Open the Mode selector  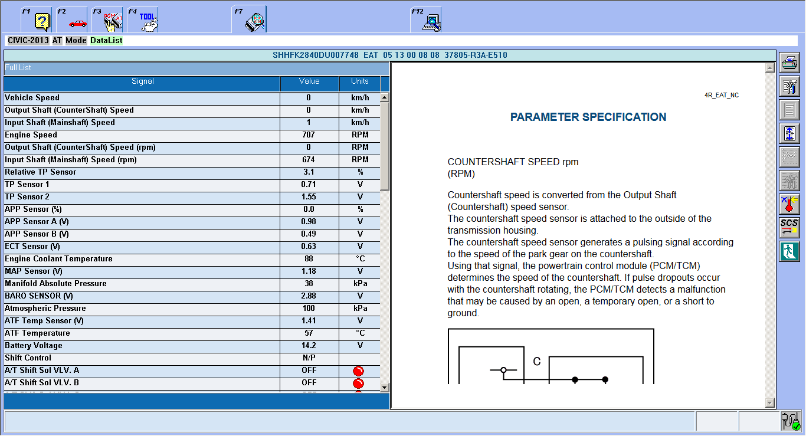click(x=76, y=40)
